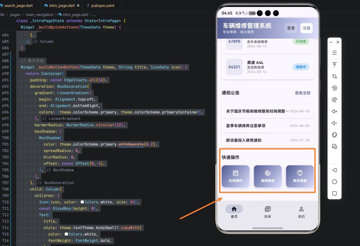Screen dimensions: 360x246
Task: Click the deprecated withOpacity call on line 701
Action: pyautogui.click(x=131, y=144)
